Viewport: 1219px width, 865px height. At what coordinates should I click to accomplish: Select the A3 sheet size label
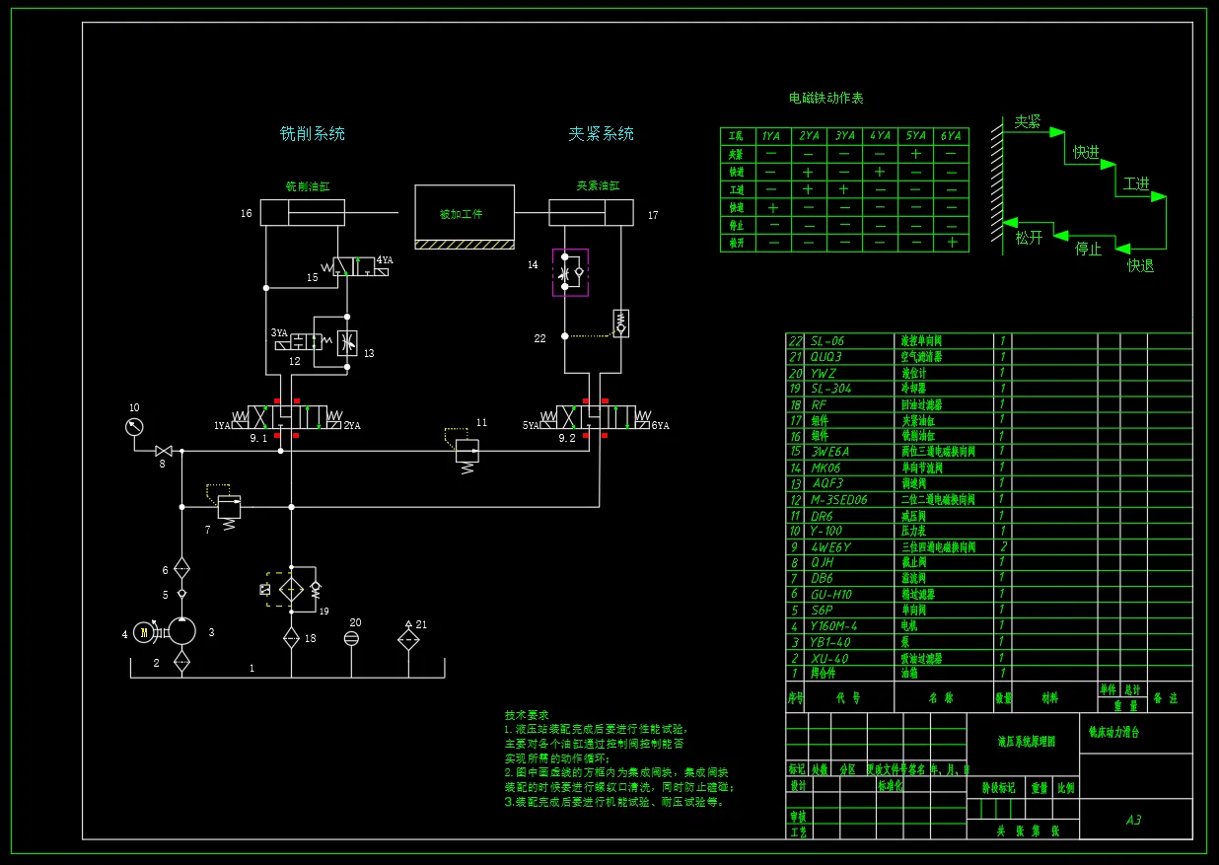tap(1134, 820)
